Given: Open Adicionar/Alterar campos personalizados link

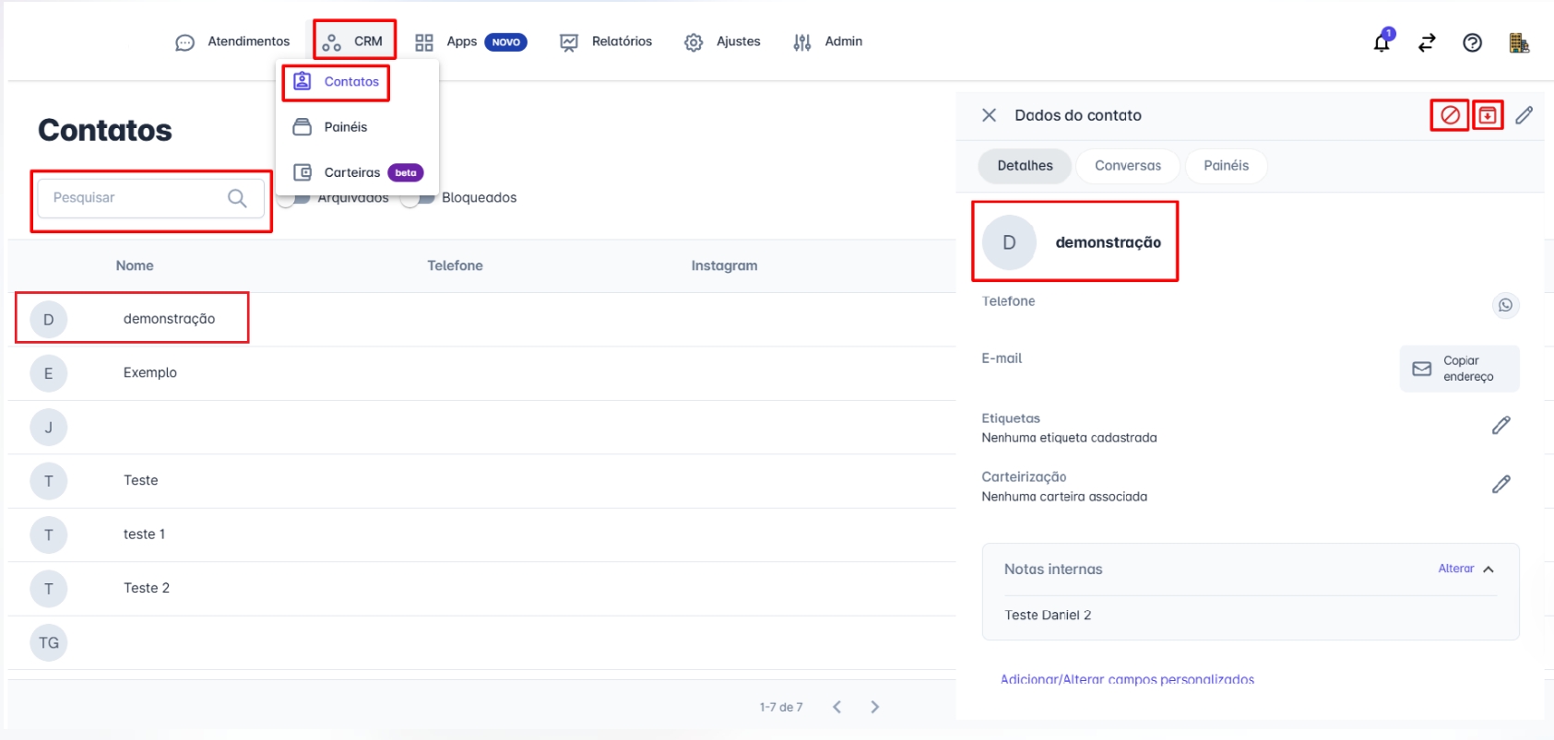Looking at the screenshot, I should [1127, 679].
